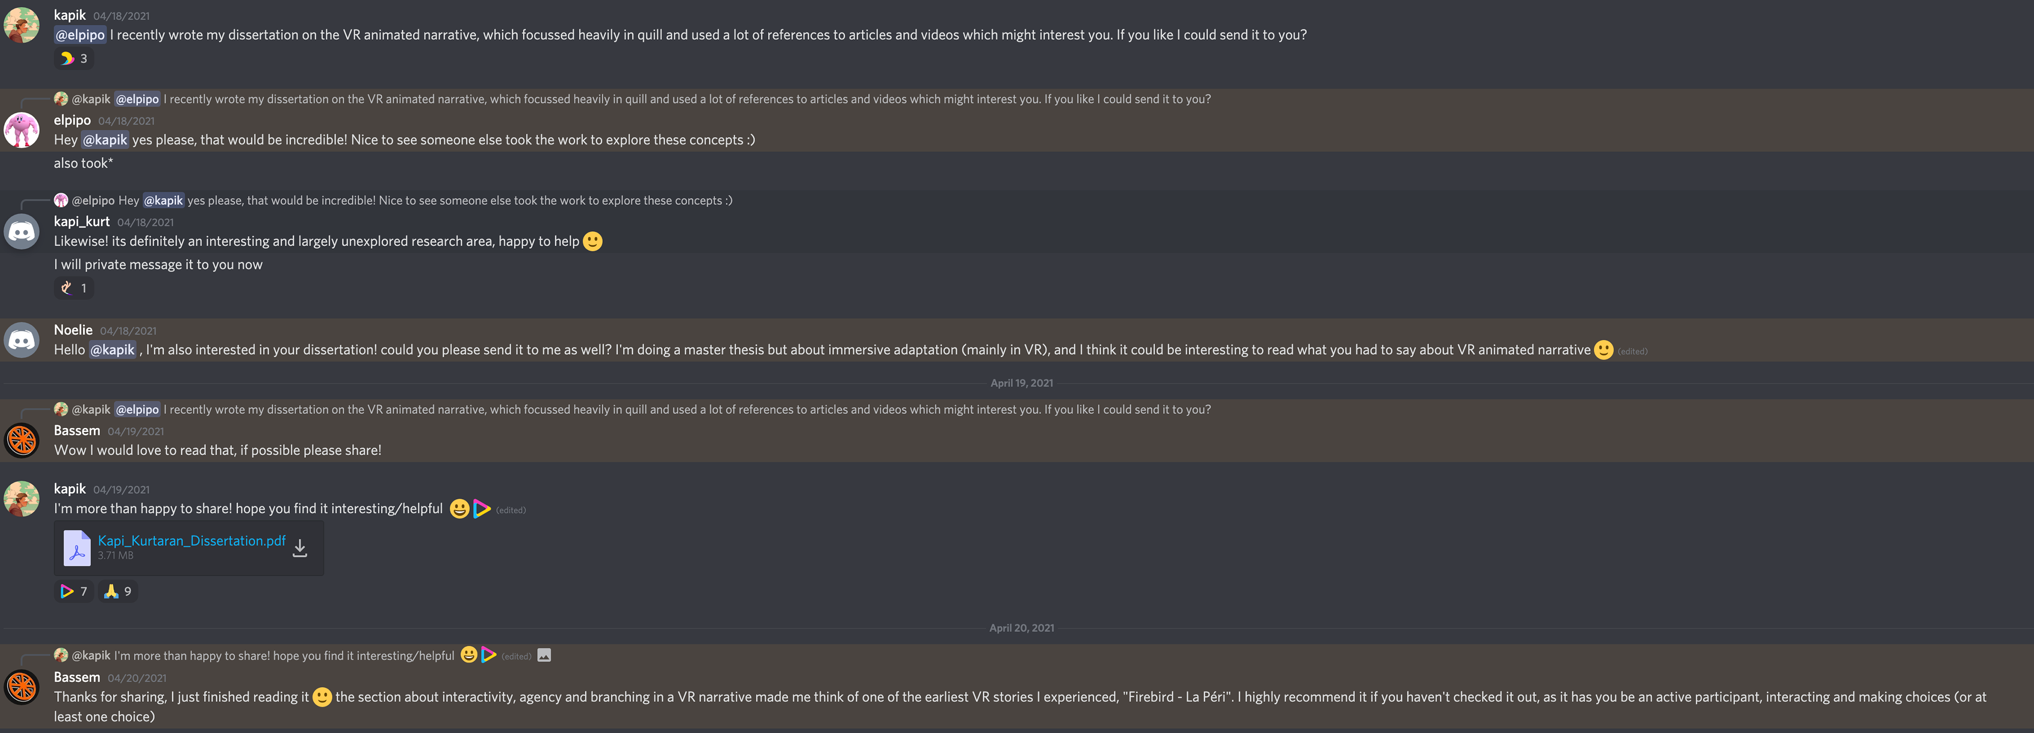This screenshot has width=2034, height=733.
Task: Open kapi_kurt's default Discord avatar
Action: (22, 231)
